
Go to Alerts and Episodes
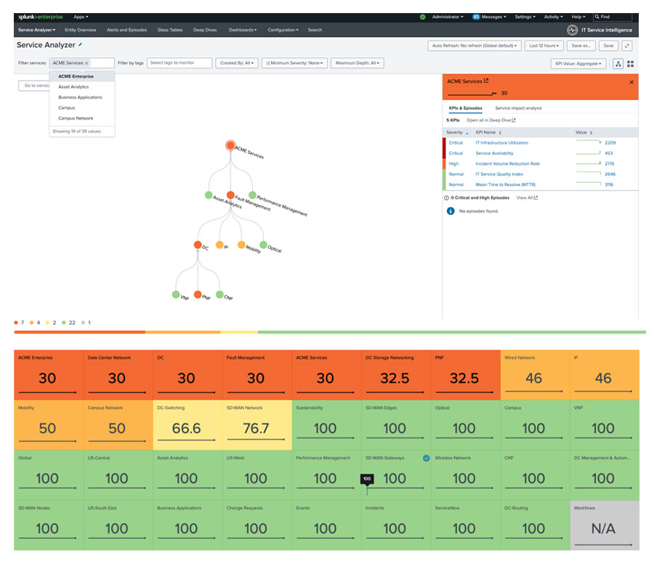(126, 30)
